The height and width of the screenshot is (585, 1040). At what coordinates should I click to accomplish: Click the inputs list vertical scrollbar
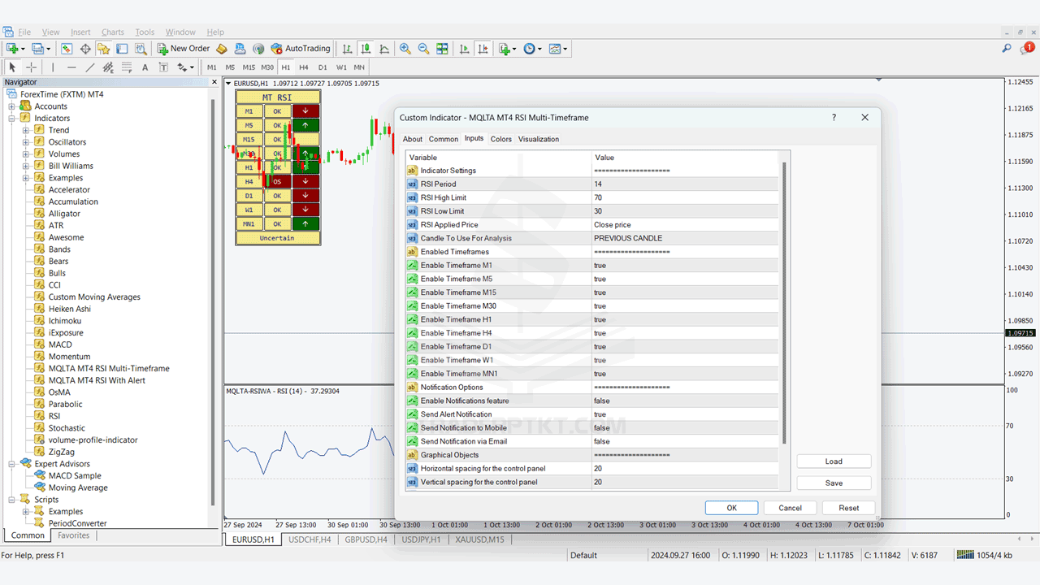click(x=784, y=303)
